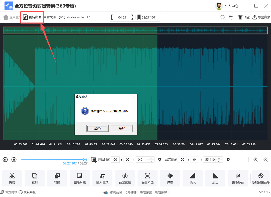Click 导出音频 to export audio
Image resolution: width=271 pixels, height=197 pixels.
click(261, 17)
